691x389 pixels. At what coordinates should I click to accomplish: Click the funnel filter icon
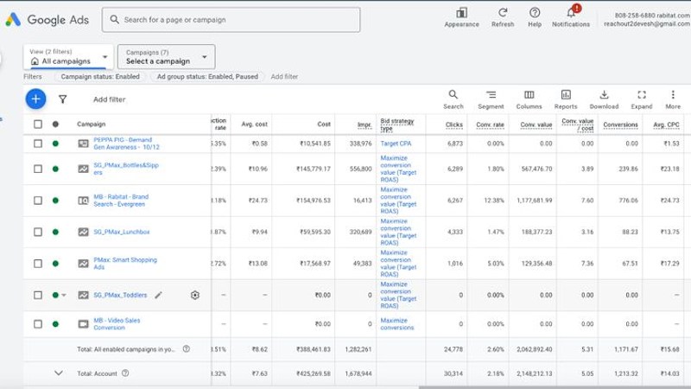tap(62, 99)
